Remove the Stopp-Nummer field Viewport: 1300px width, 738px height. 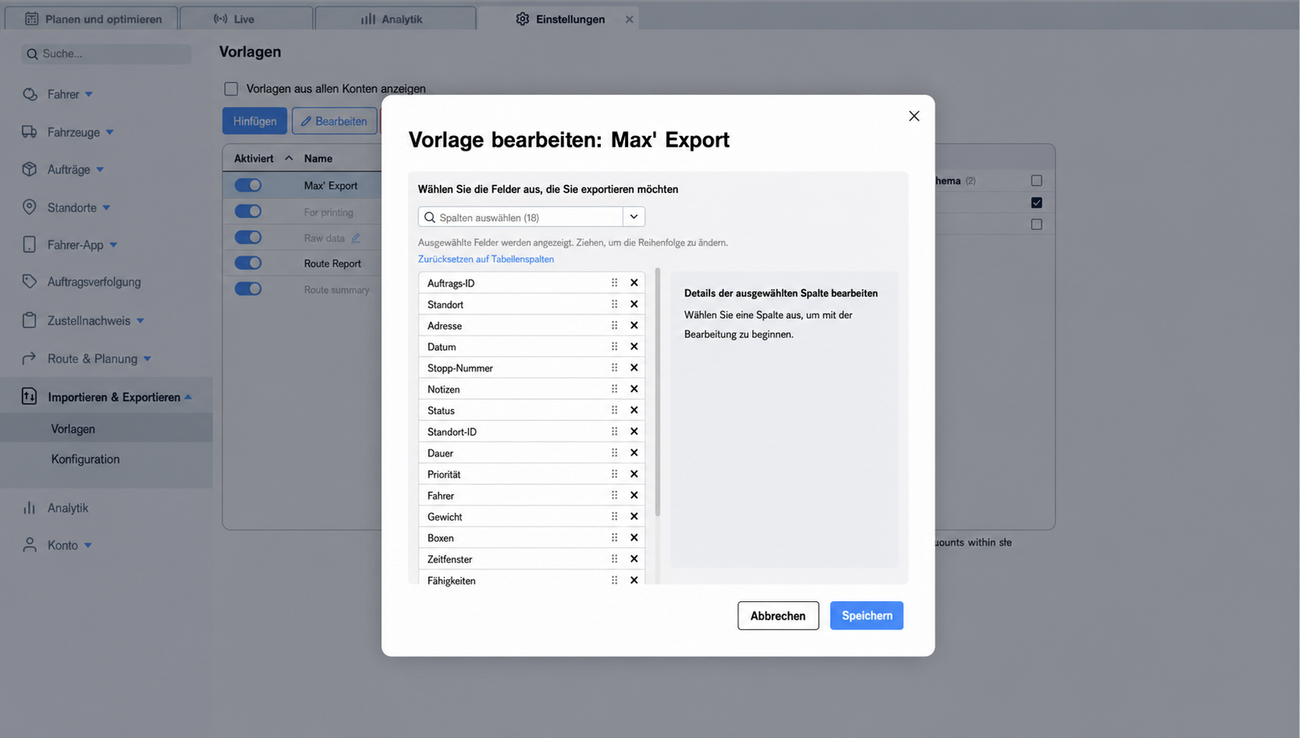coord(634,368)
